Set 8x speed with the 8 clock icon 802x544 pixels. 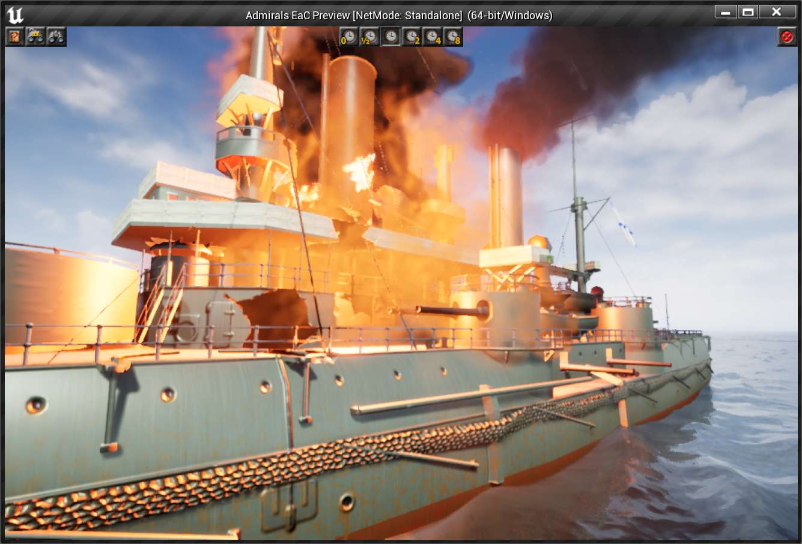point(454,37)
